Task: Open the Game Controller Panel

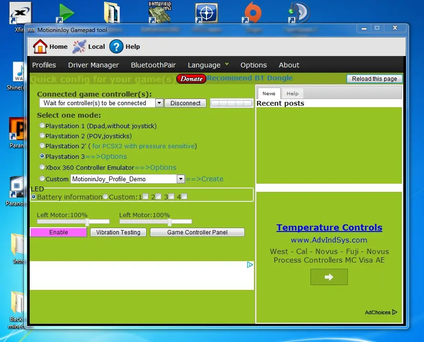Action: click(197, 232)
